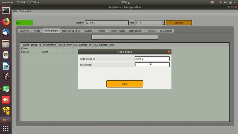The height and width of the screenshot is (134, 238).
Task: Open Activités overview
Action: point(7,3)
